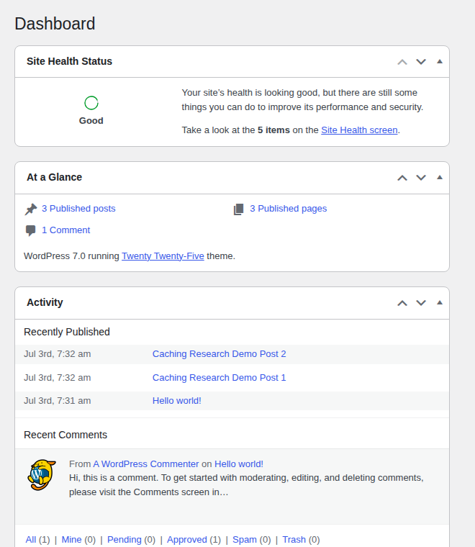Filter comments by Pending
The image size is (475, 547).
point(125,540)
